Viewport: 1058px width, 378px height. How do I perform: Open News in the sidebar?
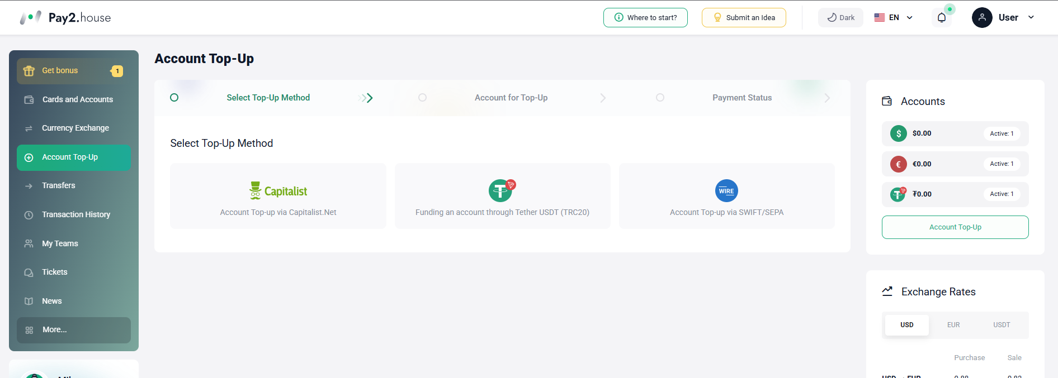pos(74,301)
